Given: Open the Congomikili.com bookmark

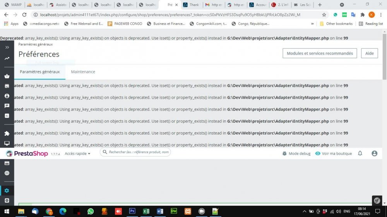Looking at the screenshot, I should tap(208, 24).
